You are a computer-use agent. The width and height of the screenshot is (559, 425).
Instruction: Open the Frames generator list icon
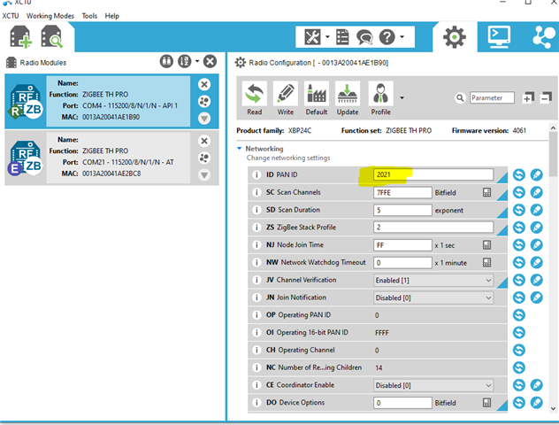342,37
